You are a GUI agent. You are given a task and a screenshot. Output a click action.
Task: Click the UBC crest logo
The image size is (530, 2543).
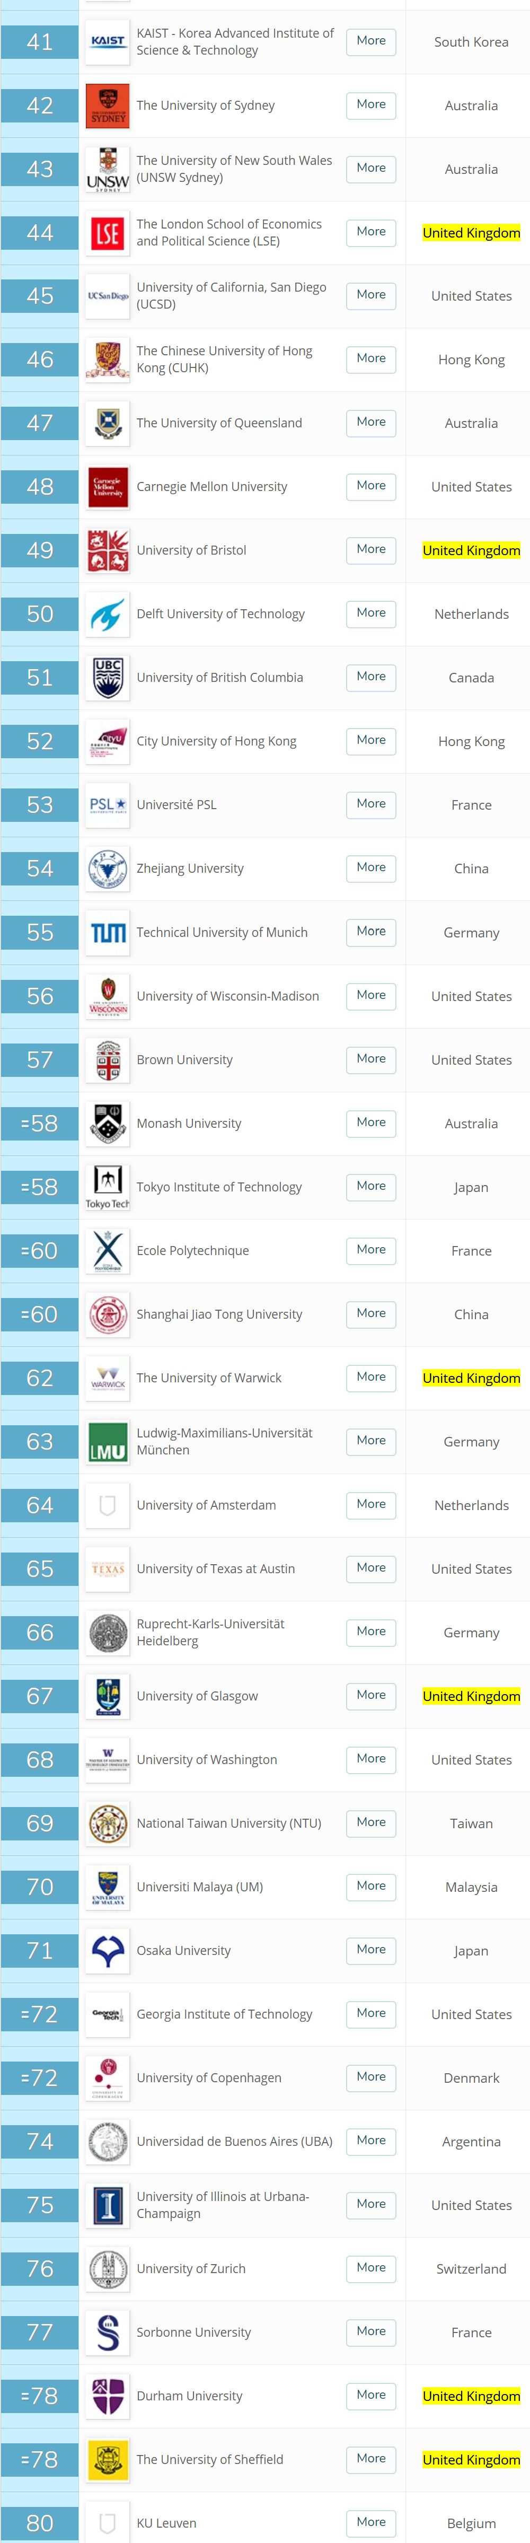click(108, 677)
